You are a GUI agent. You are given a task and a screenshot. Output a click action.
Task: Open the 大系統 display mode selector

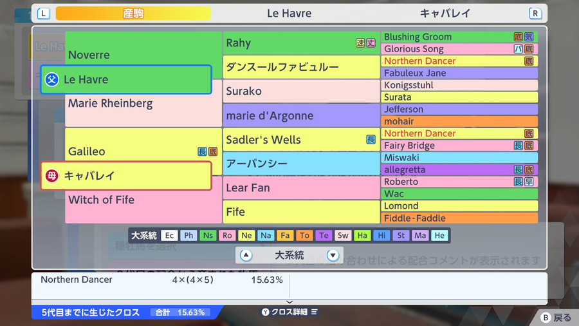point(289,255)
